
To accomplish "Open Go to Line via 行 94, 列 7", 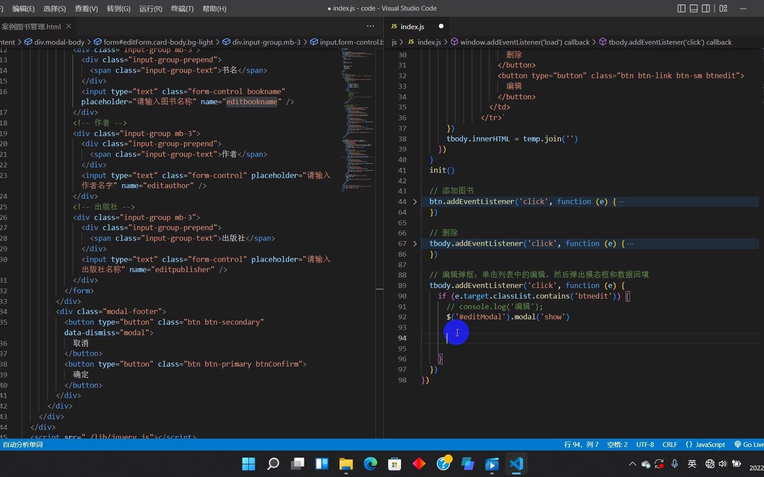I will pyautogui.click(x=581, y=444).
